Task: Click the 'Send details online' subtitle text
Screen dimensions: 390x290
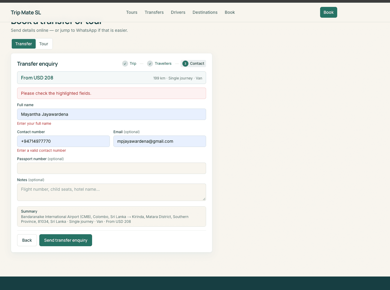Action: point(69,30)
